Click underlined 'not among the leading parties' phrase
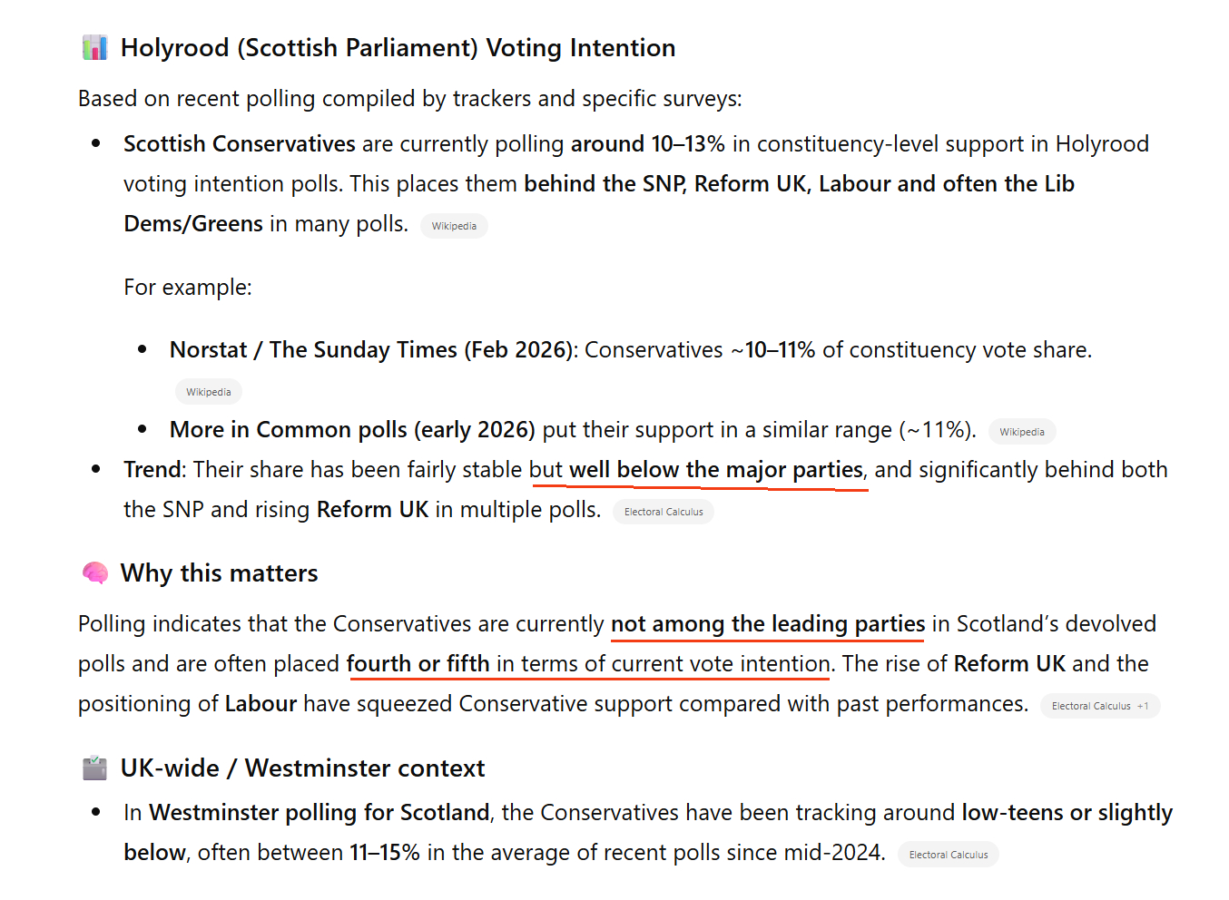This screenshot has width=1229, height=900. tap(768, 624)
